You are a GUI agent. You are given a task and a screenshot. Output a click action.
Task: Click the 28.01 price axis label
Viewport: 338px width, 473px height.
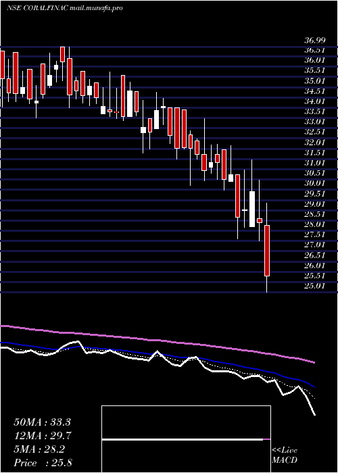pyautogui.click(x=314, y=224)
